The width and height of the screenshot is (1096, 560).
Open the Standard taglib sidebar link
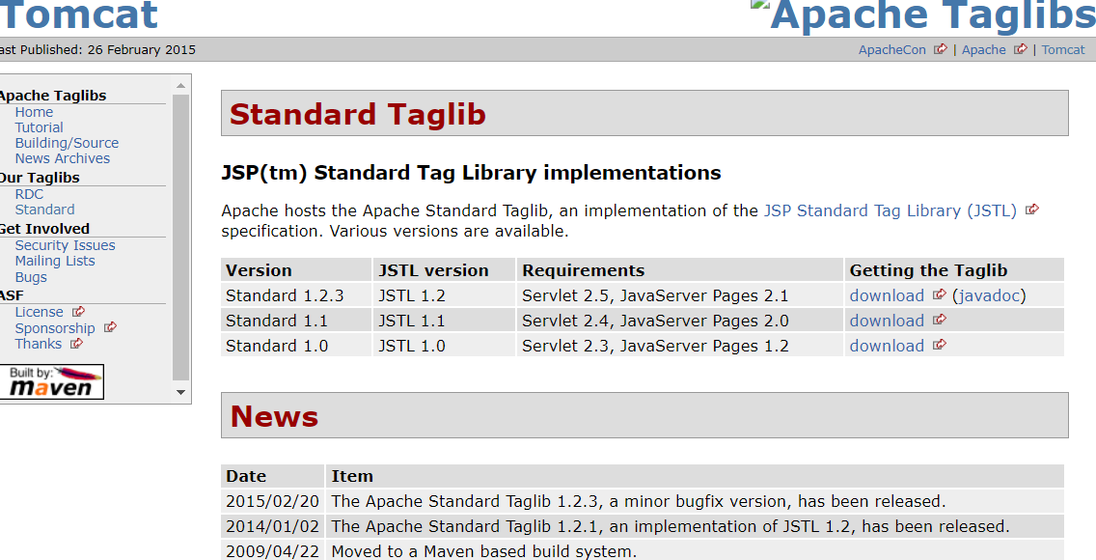pyautogui.click(x=44, y=210)
